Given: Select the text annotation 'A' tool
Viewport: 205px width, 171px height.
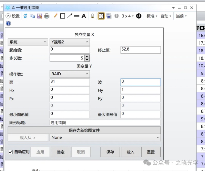Looking at the screenshot, I should click(x=84, y=16).
